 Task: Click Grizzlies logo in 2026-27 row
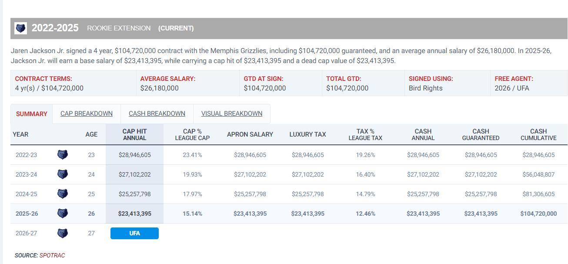click(63, 233)
